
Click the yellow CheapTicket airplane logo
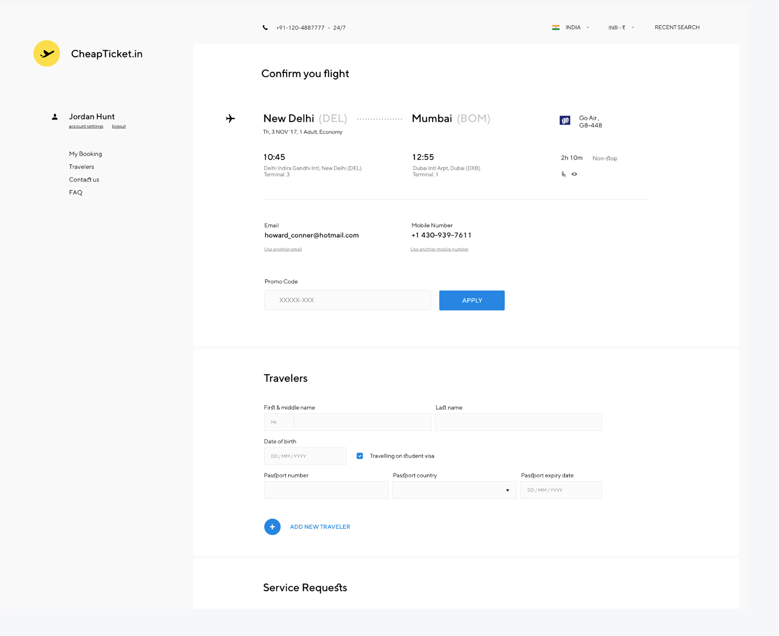coord(47,53)
